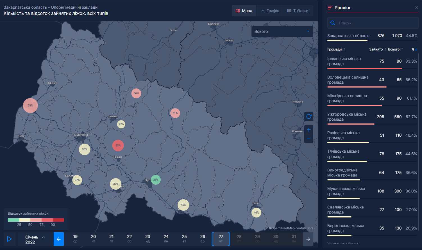Viewport: 422px width, 250px height.
Task: Open the Всього dropdown on map
Action: (x=282, y=31)
